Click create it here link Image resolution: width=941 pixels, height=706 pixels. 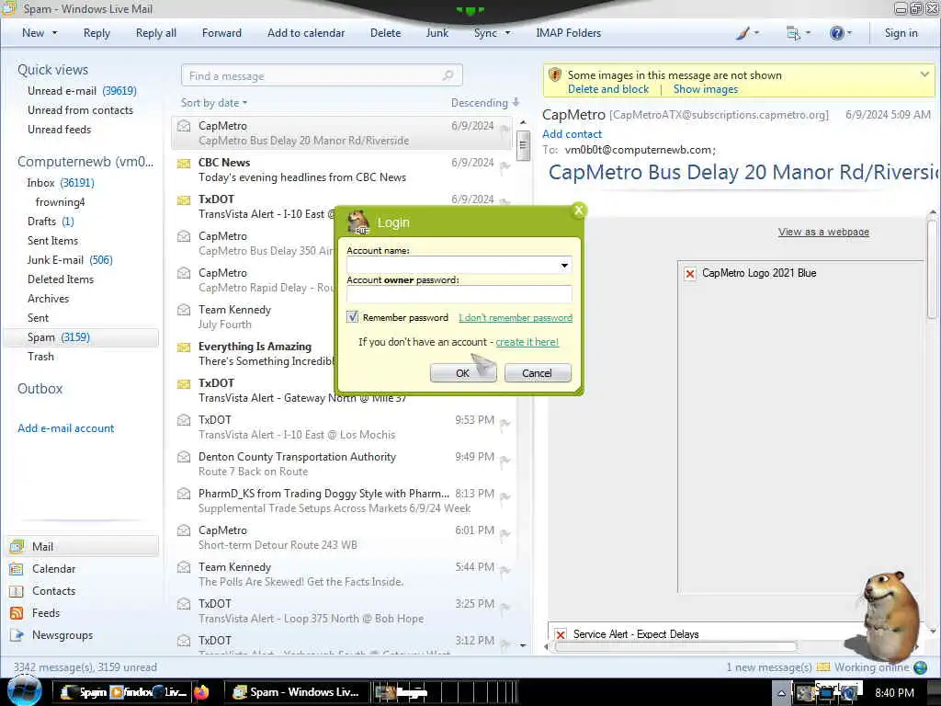pyautogui.click(x=527, y=342)
